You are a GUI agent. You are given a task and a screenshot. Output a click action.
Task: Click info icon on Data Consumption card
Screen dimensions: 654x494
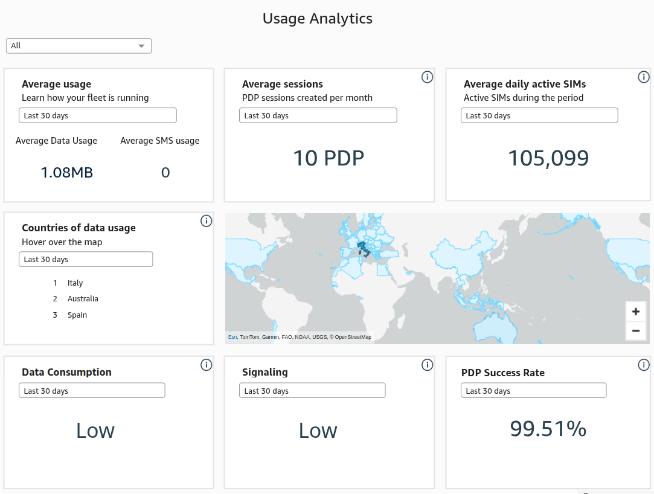pyautogui.click(x=206, y=365)
